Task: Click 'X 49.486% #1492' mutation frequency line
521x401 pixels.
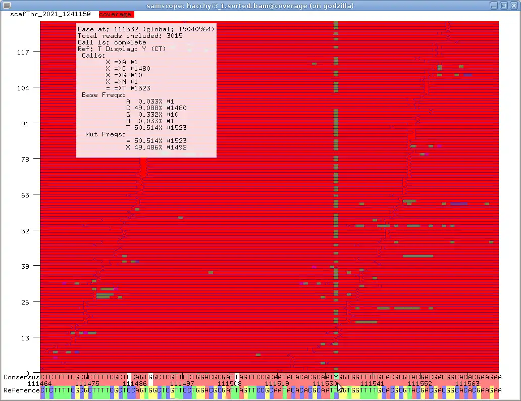Action: tap(157, 147)
